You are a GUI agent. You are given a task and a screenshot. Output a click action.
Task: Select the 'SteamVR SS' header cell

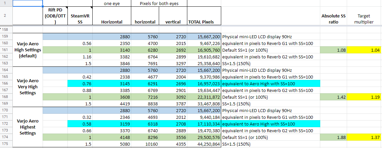[80, 15]
